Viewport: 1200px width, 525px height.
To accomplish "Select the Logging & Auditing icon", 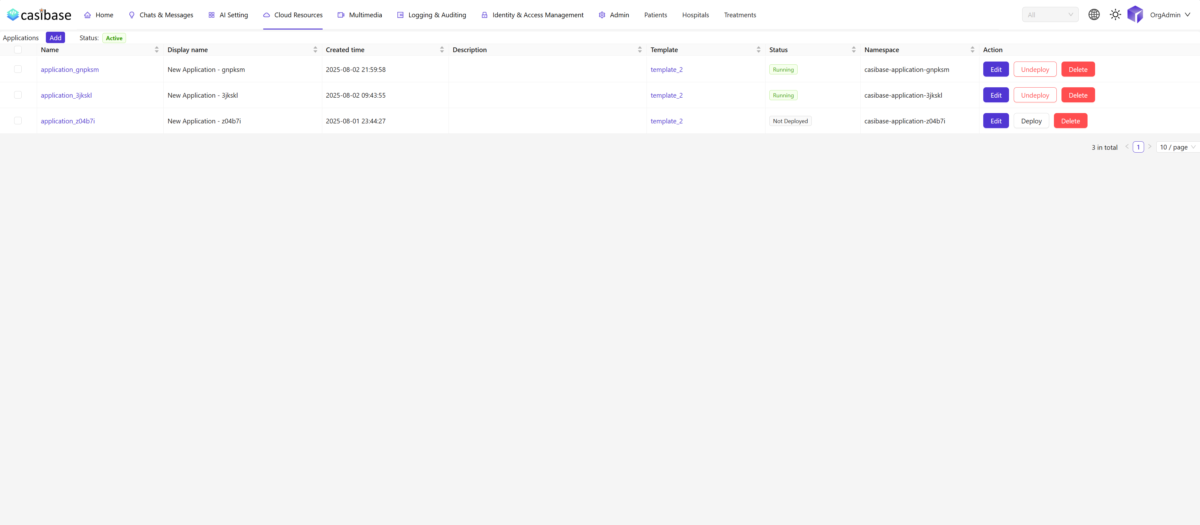I will 400,14.
